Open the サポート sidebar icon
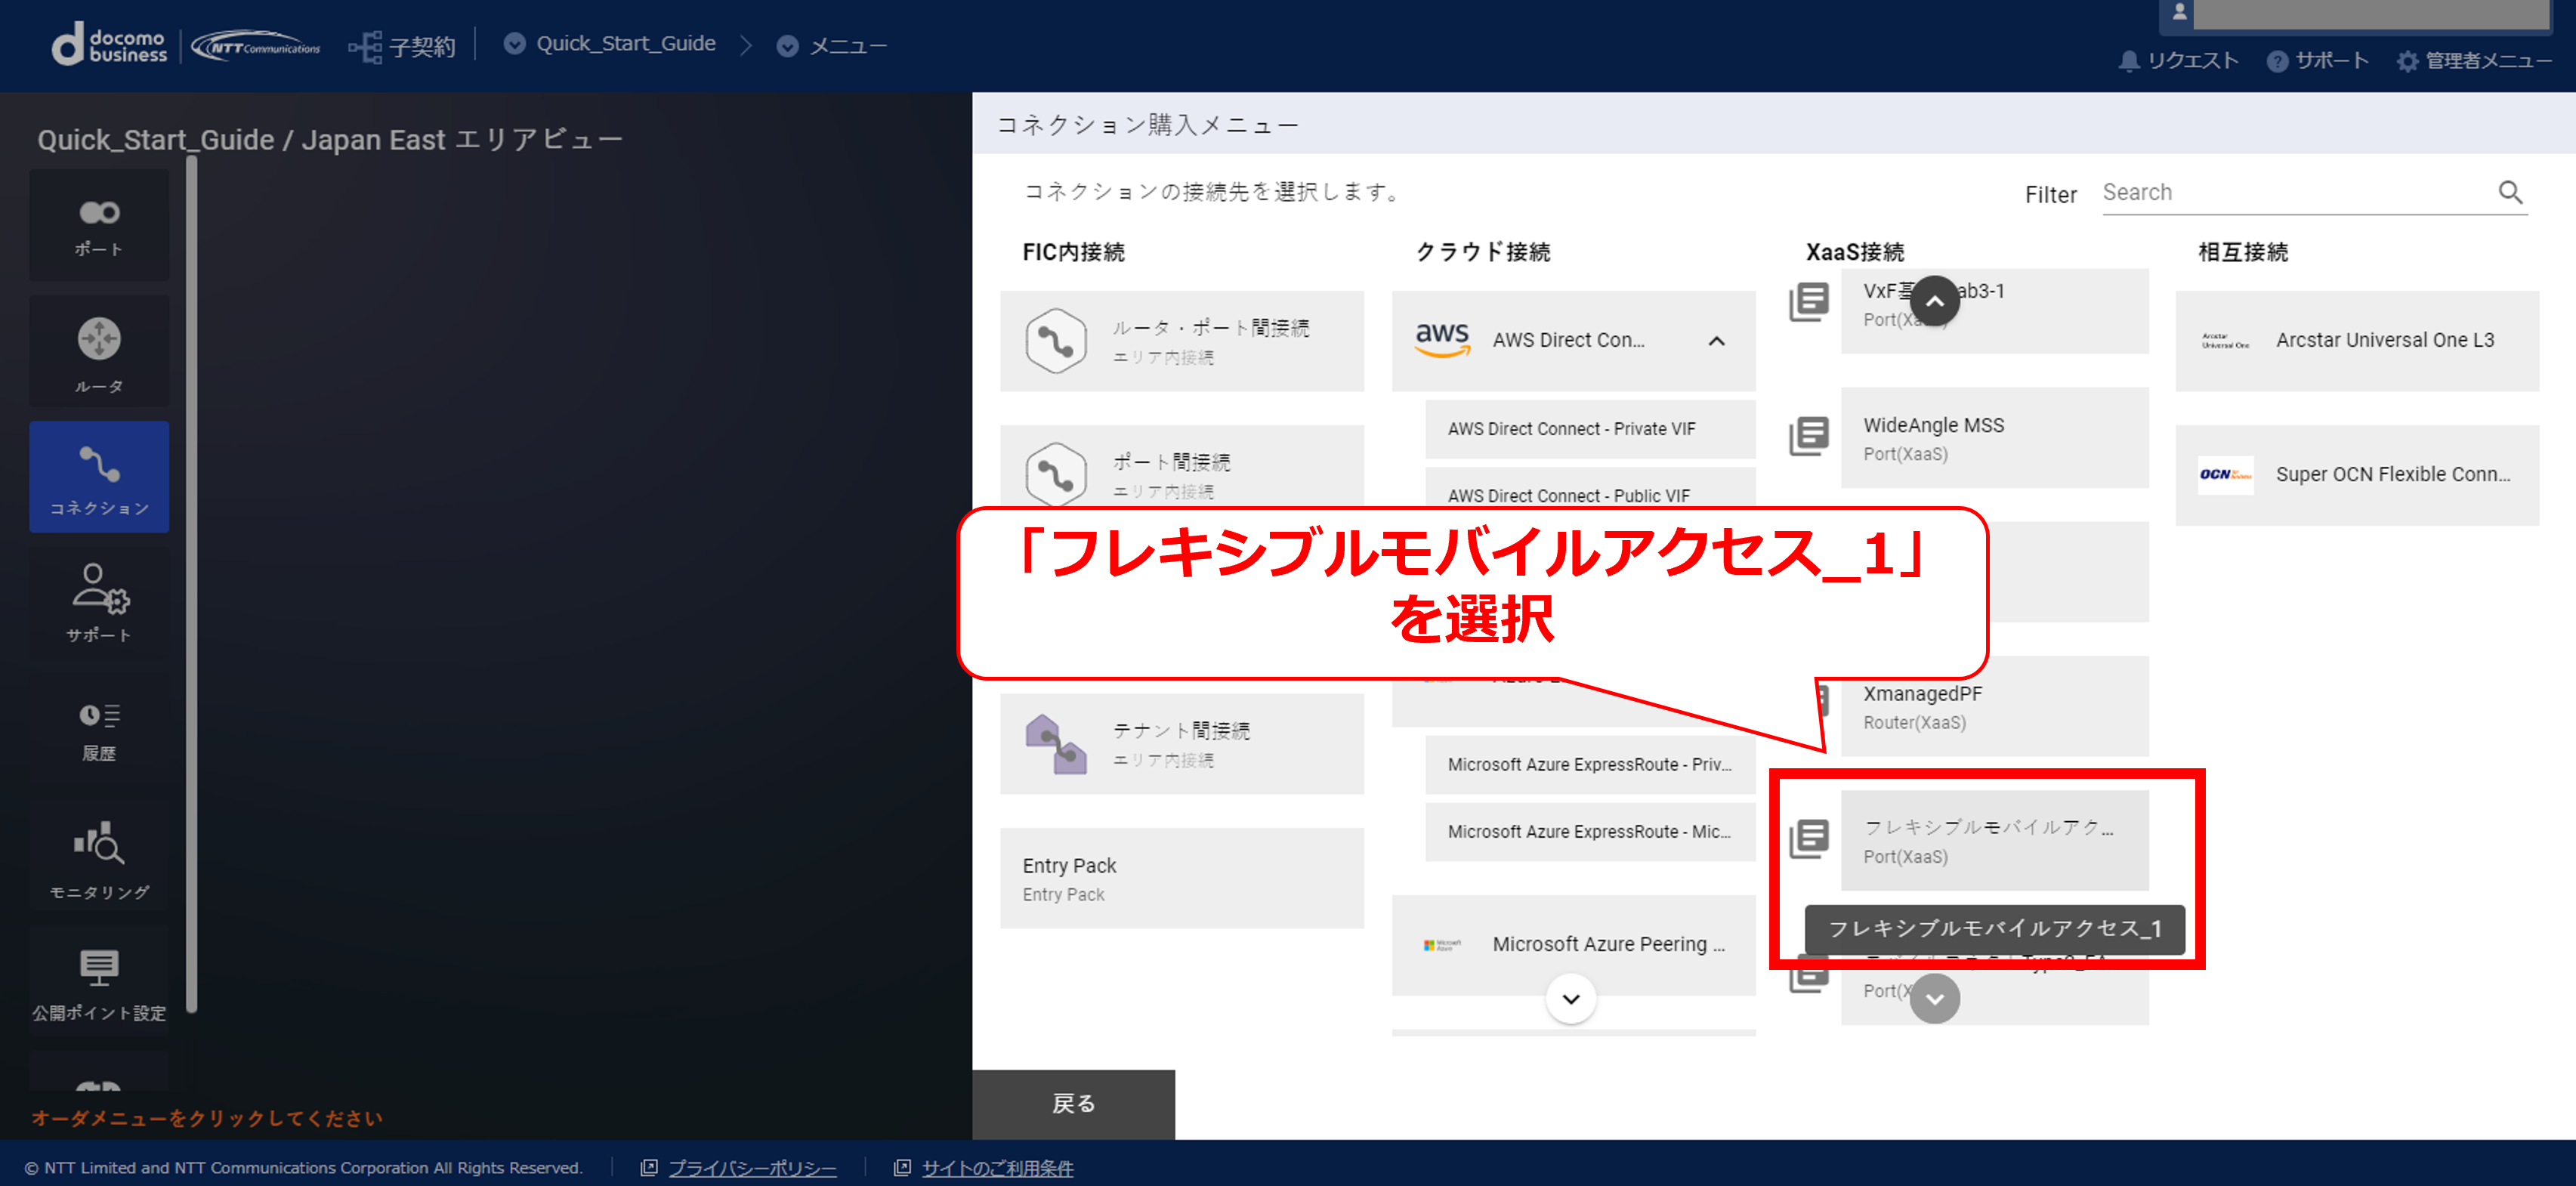Screen dimensions: 2576x1186 click(99, 603)
